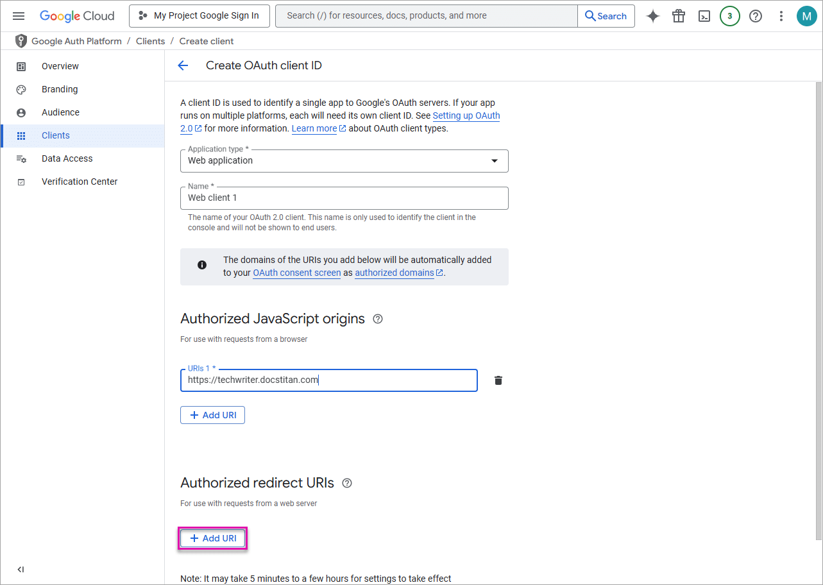This screenshot has width=823, height=585.
Task: Go to Data Access in sidebar
Action: coord(67,158)
